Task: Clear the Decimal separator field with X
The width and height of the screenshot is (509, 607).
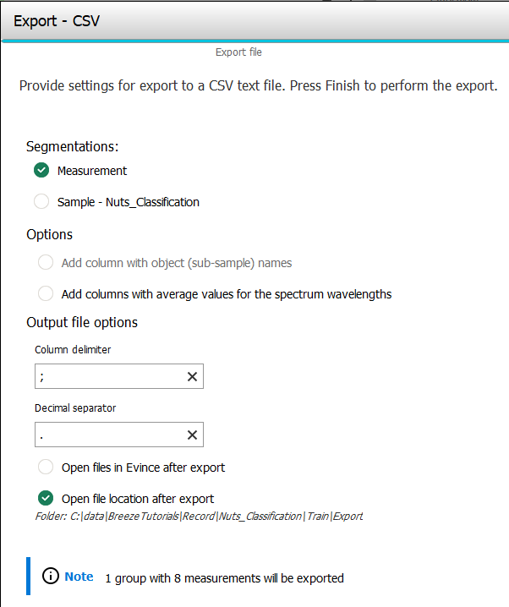Action: tap(192, 435)
